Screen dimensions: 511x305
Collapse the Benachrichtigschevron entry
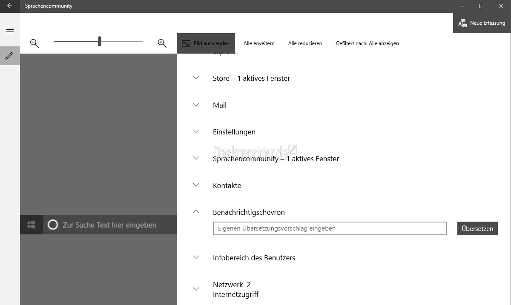pos(196,211)
